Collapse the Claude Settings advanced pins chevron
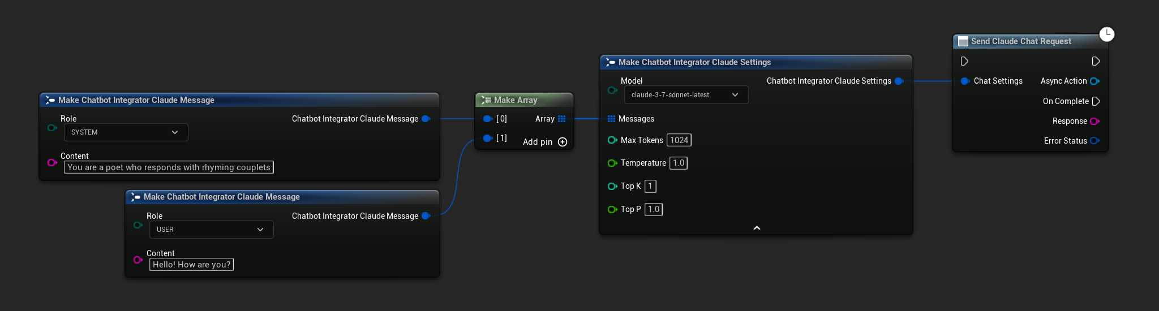This screenshot has width=1159, height=311. click(x=757, y=228)
